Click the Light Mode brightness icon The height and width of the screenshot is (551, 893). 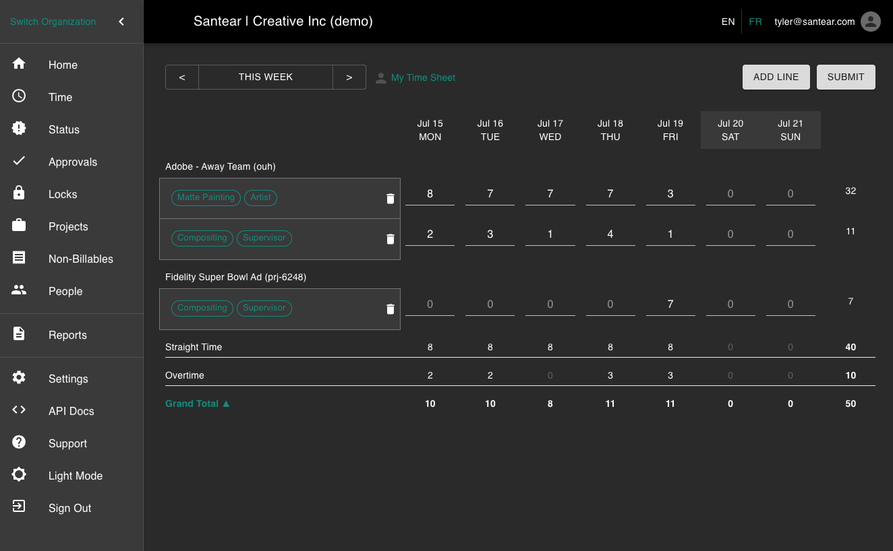[x=19, y=474]
